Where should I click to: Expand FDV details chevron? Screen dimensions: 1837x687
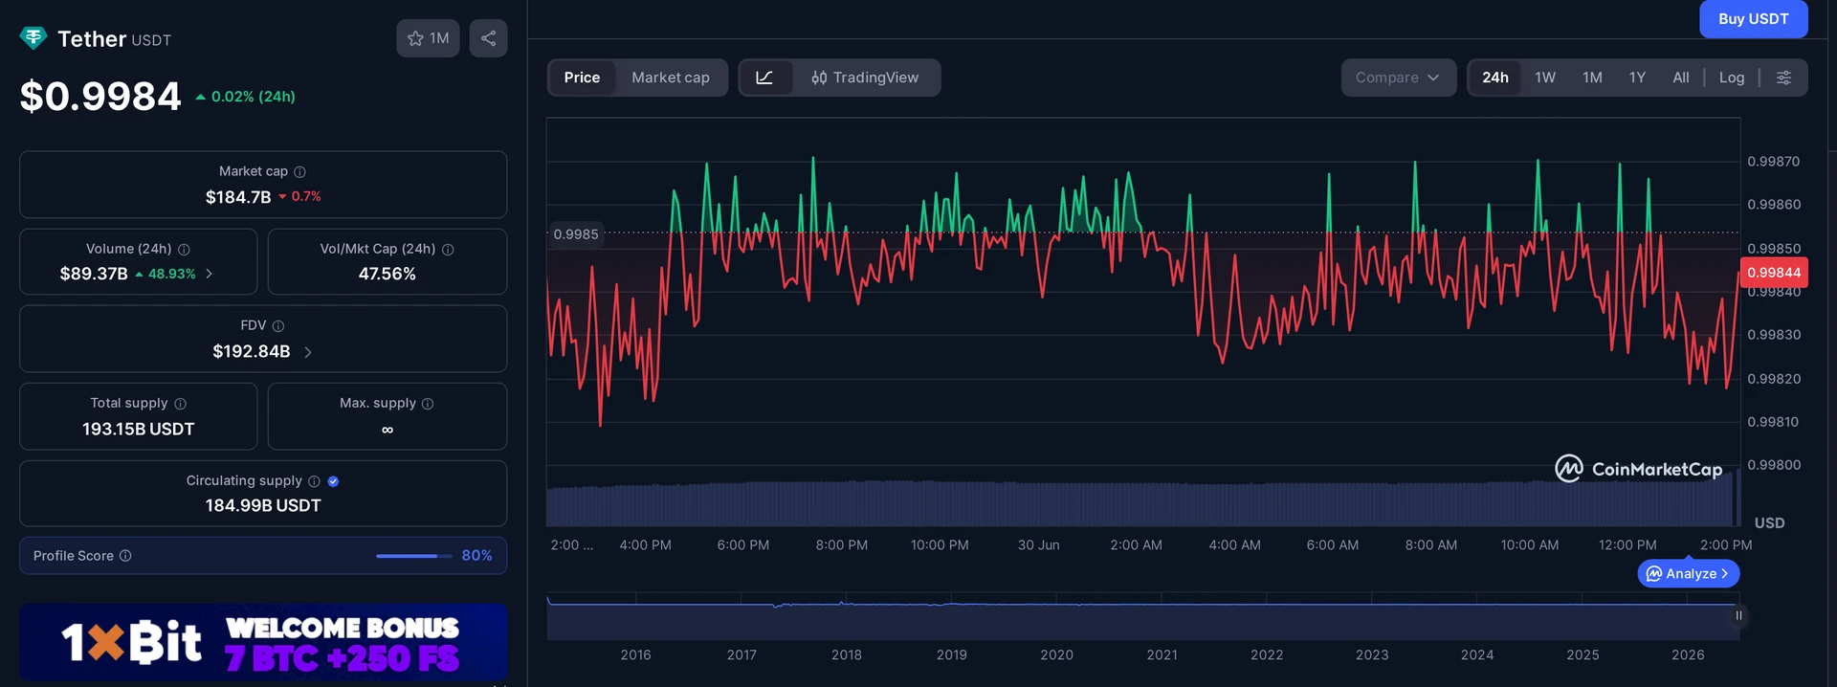tap(308, 352)
